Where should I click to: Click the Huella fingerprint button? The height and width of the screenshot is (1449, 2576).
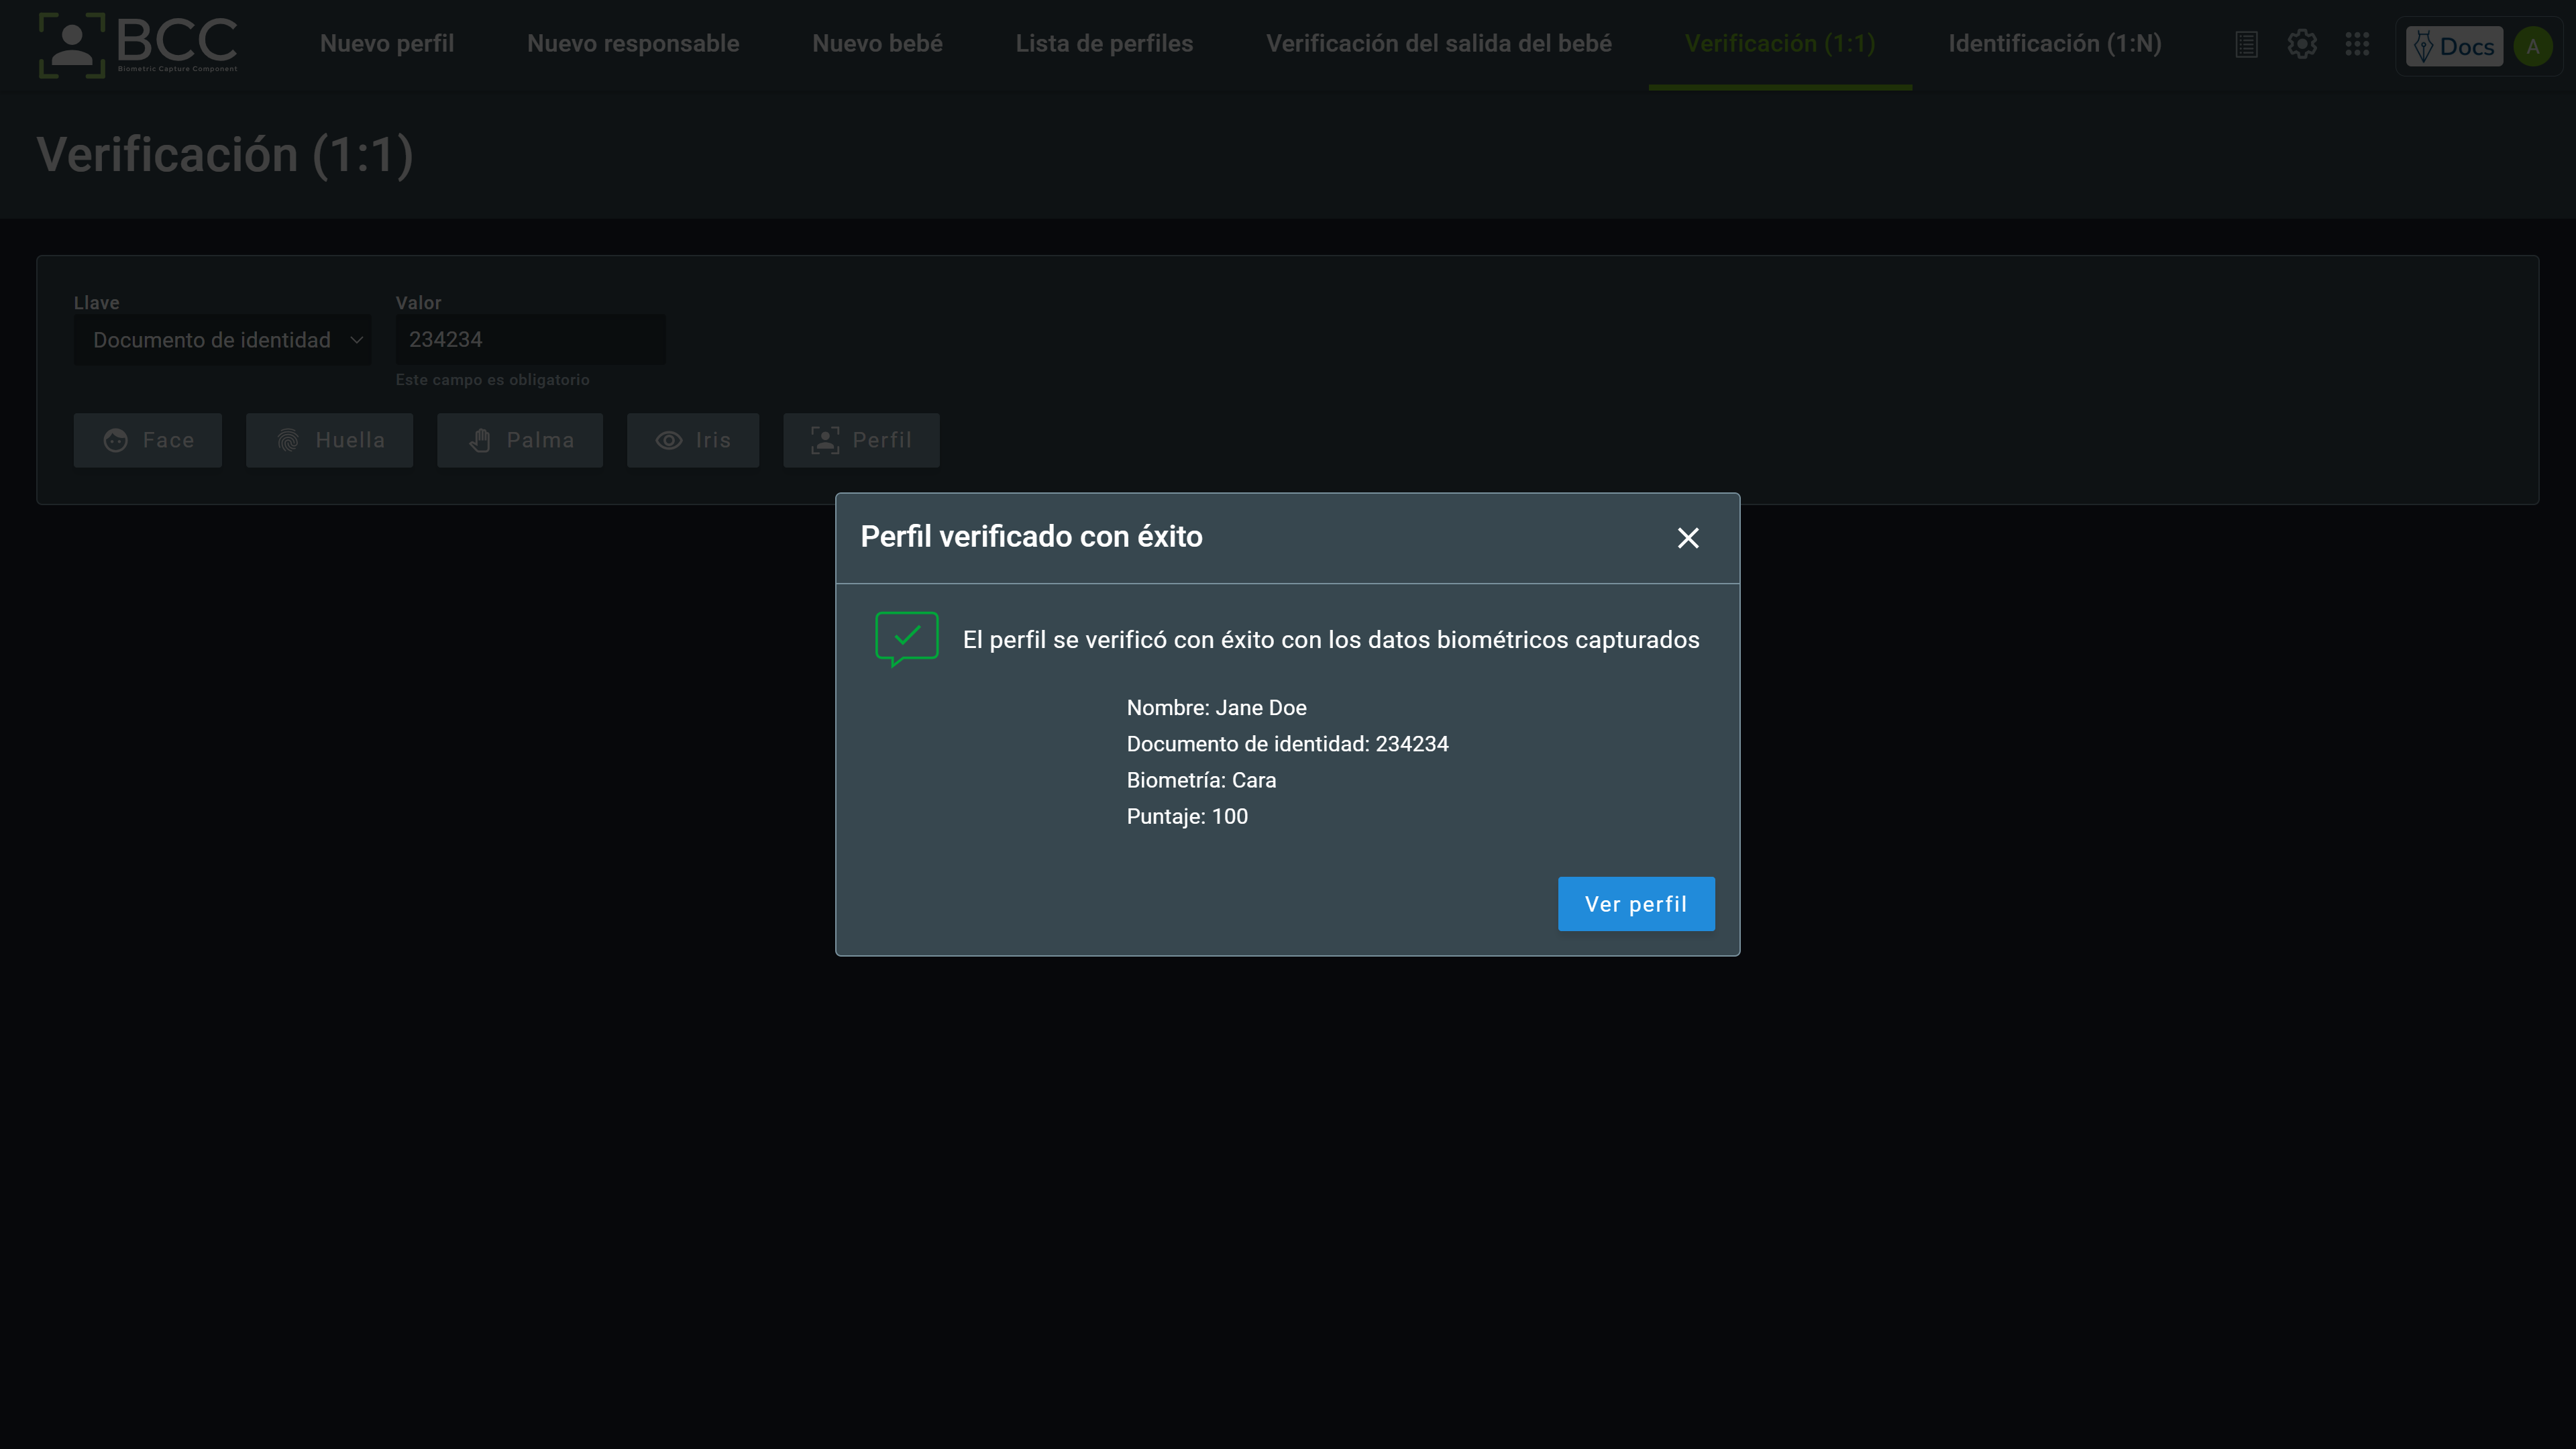[x=330, y=440]
